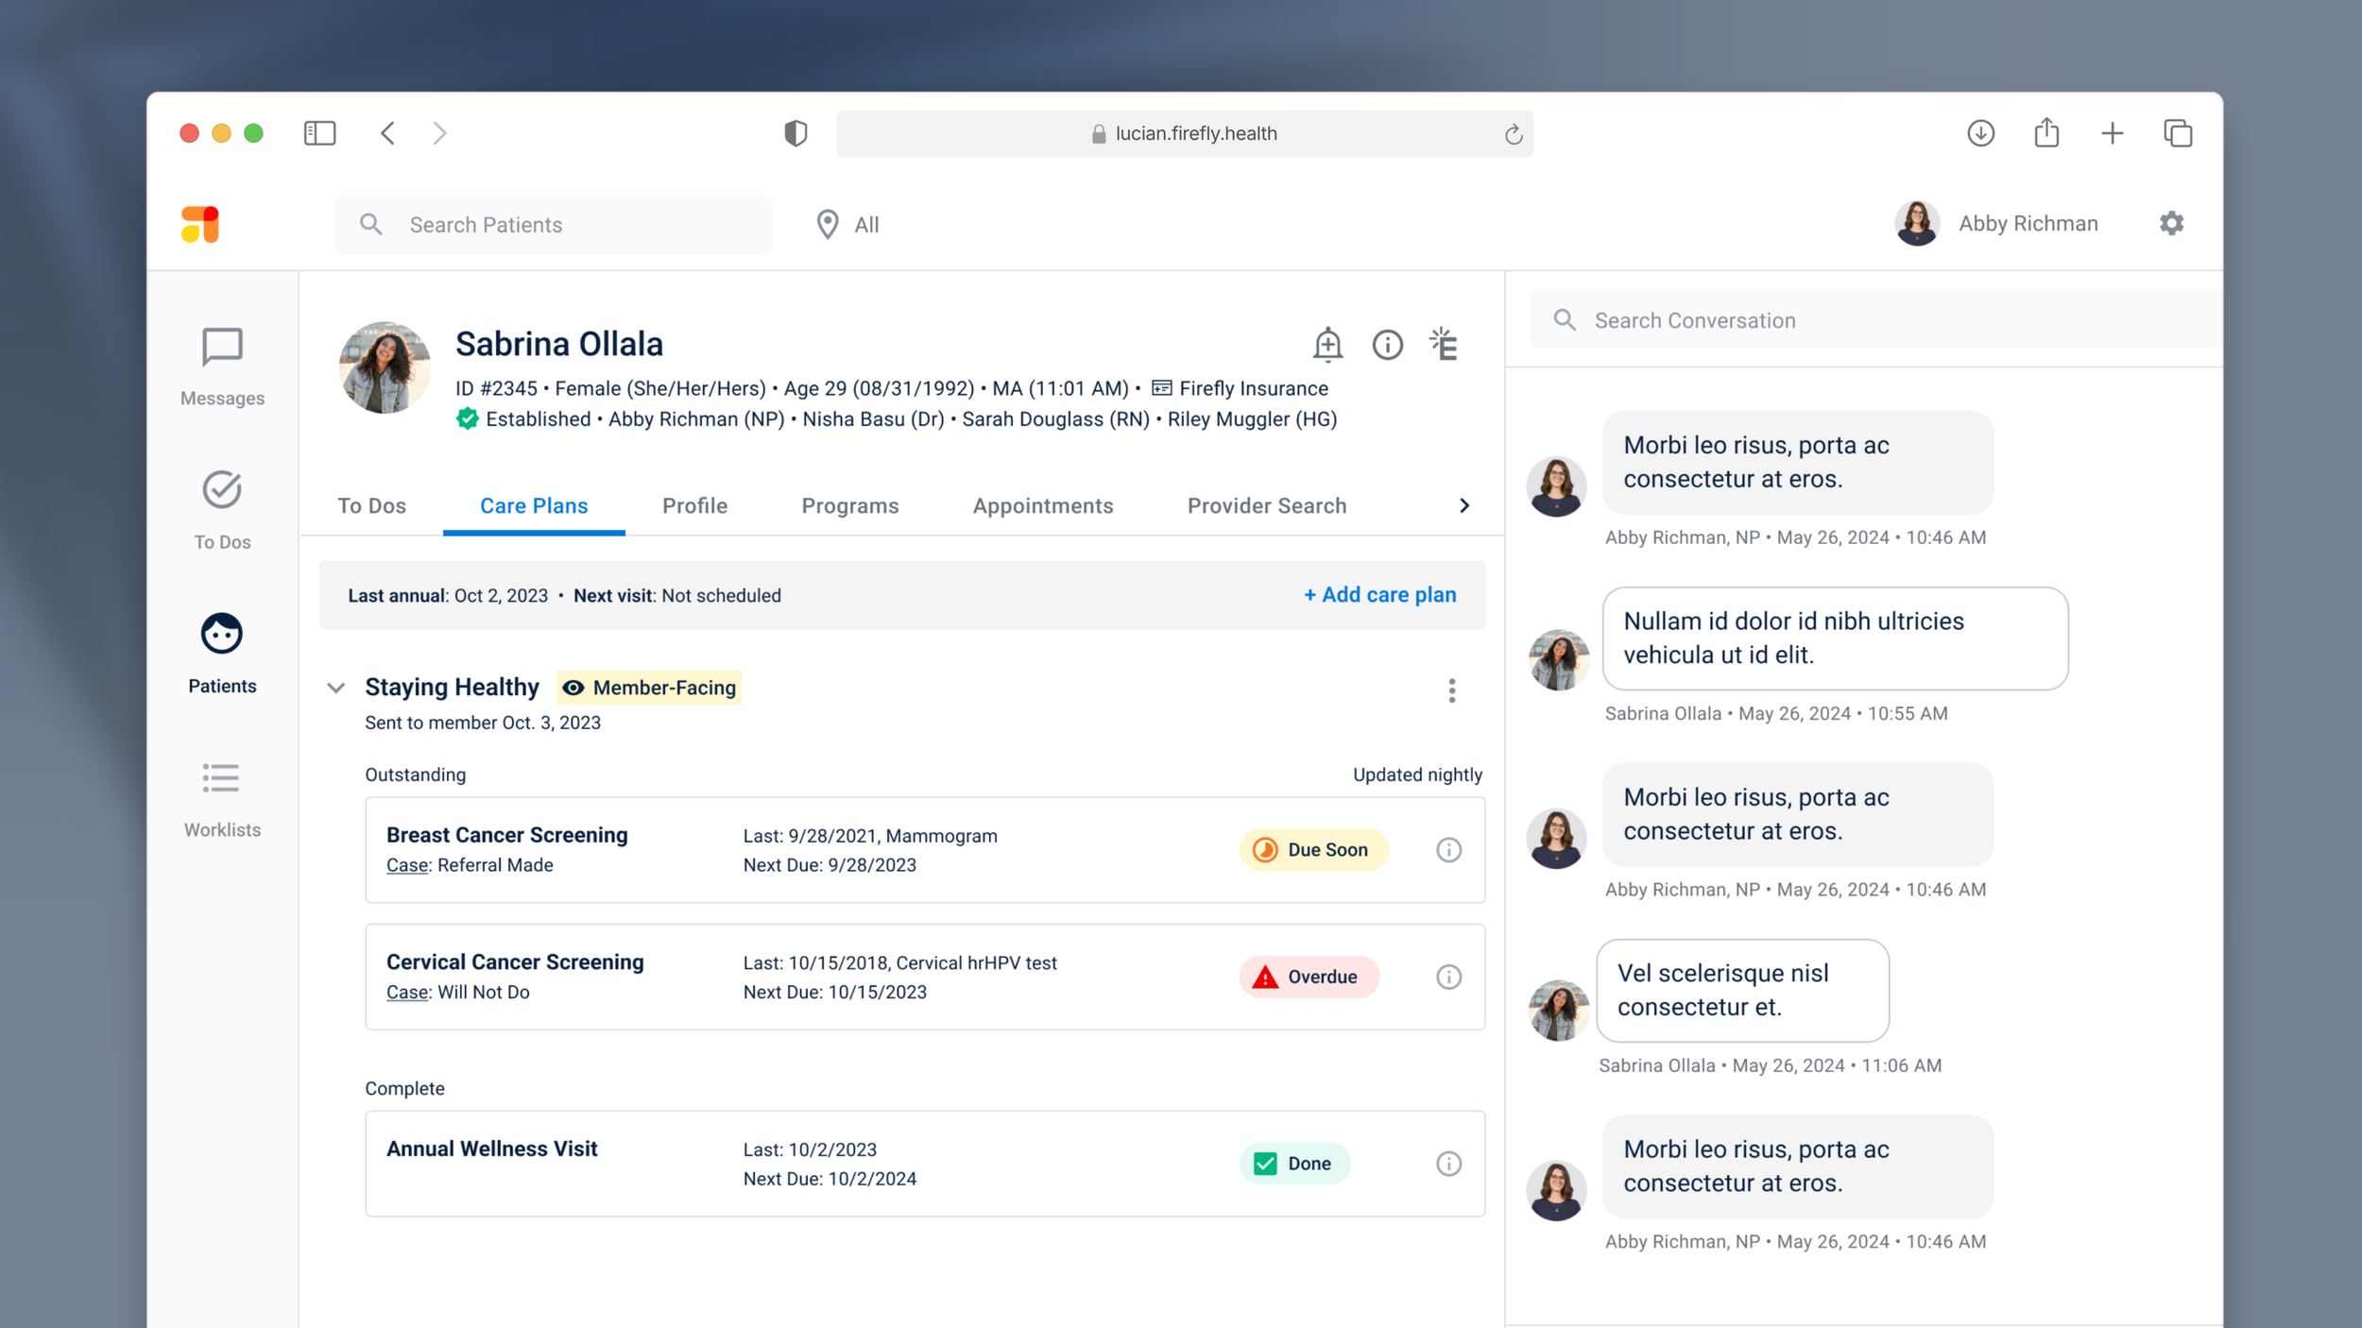Click the sparkle list icon by patient name

click(1444, 345)
